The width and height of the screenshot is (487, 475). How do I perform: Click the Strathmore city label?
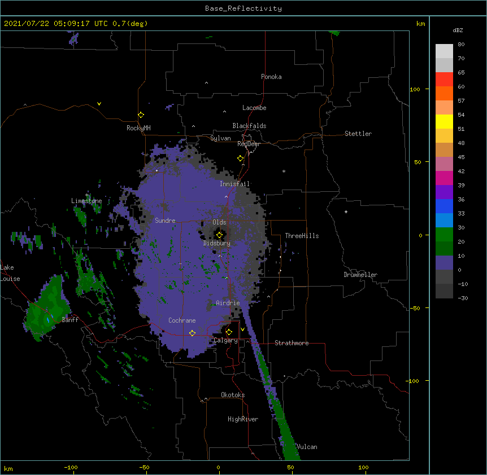(x=292, y=343)
